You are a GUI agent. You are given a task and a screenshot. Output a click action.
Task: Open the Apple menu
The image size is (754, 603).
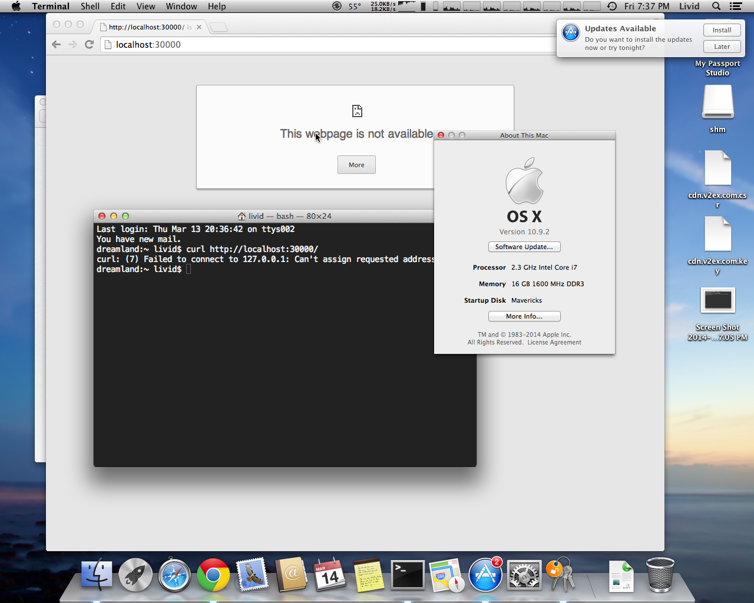point(16,6)
